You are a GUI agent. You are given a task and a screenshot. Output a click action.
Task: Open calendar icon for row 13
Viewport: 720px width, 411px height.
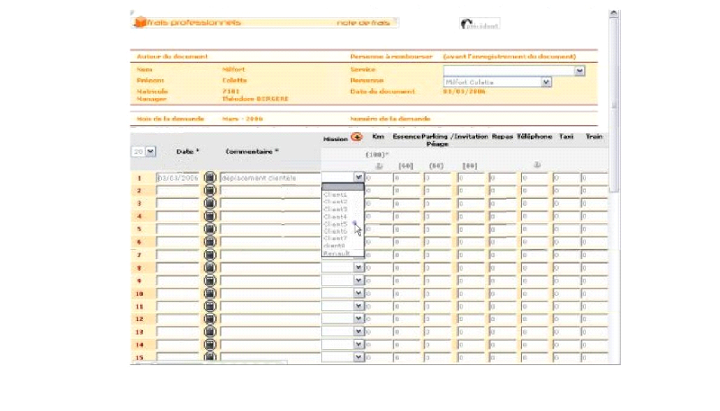click(x=210, y=332)
